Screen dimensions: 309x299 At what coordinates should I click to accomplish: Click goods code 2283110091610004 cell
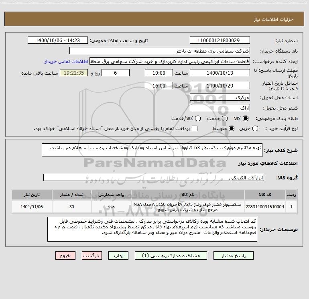tap(265, 207)
